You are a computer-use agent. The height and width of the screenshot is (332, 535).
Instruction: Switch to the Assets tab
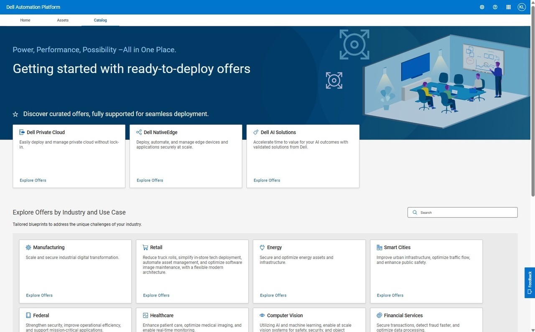point(63,20)
